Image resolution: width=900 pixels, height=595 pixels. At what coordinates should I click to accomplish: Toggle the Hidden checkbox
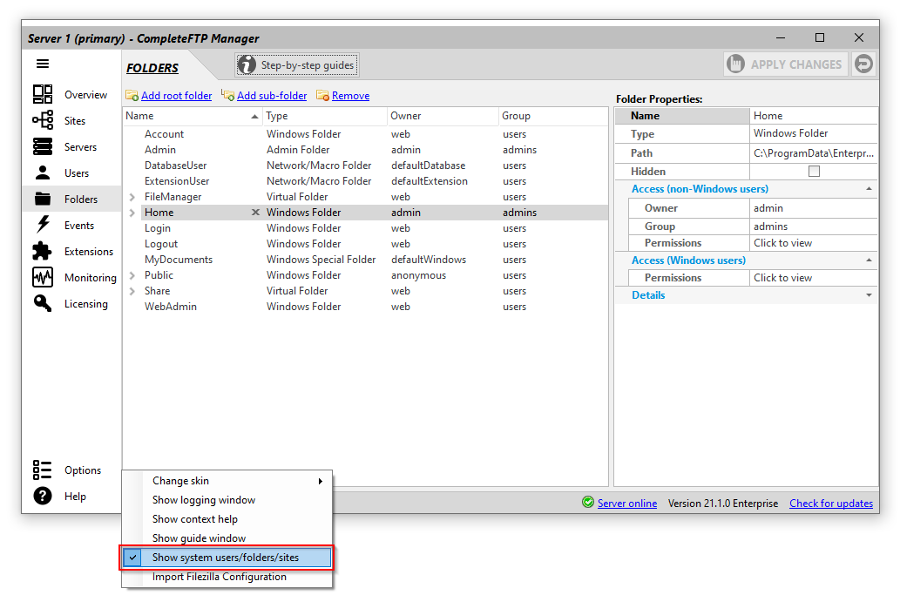pyautogui.click(x=814, y=171)
